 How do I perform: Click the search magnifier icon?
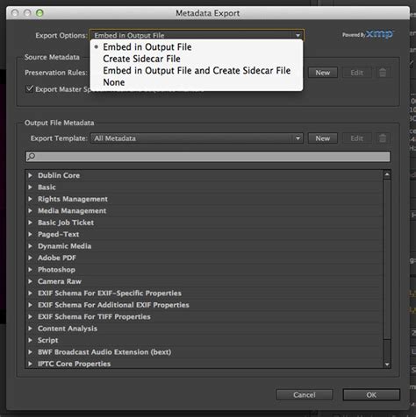pyautogui.click(x=31, y=157)
